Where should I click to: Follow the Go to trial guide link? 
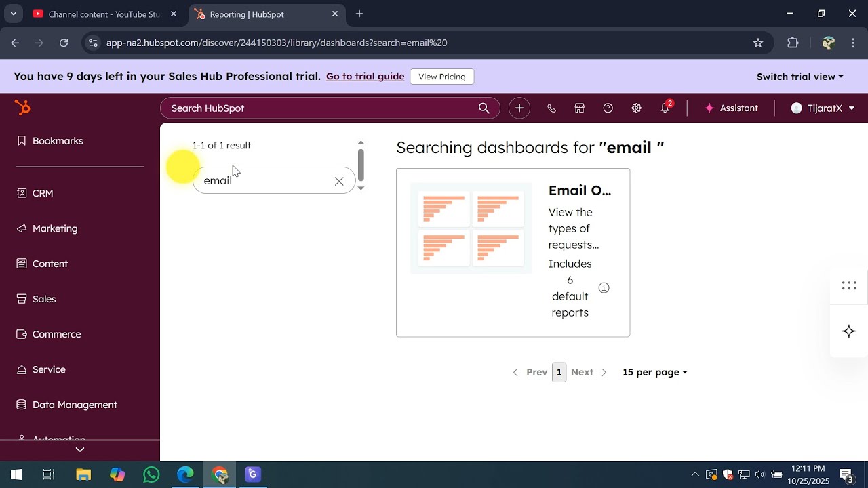point(365,77)
